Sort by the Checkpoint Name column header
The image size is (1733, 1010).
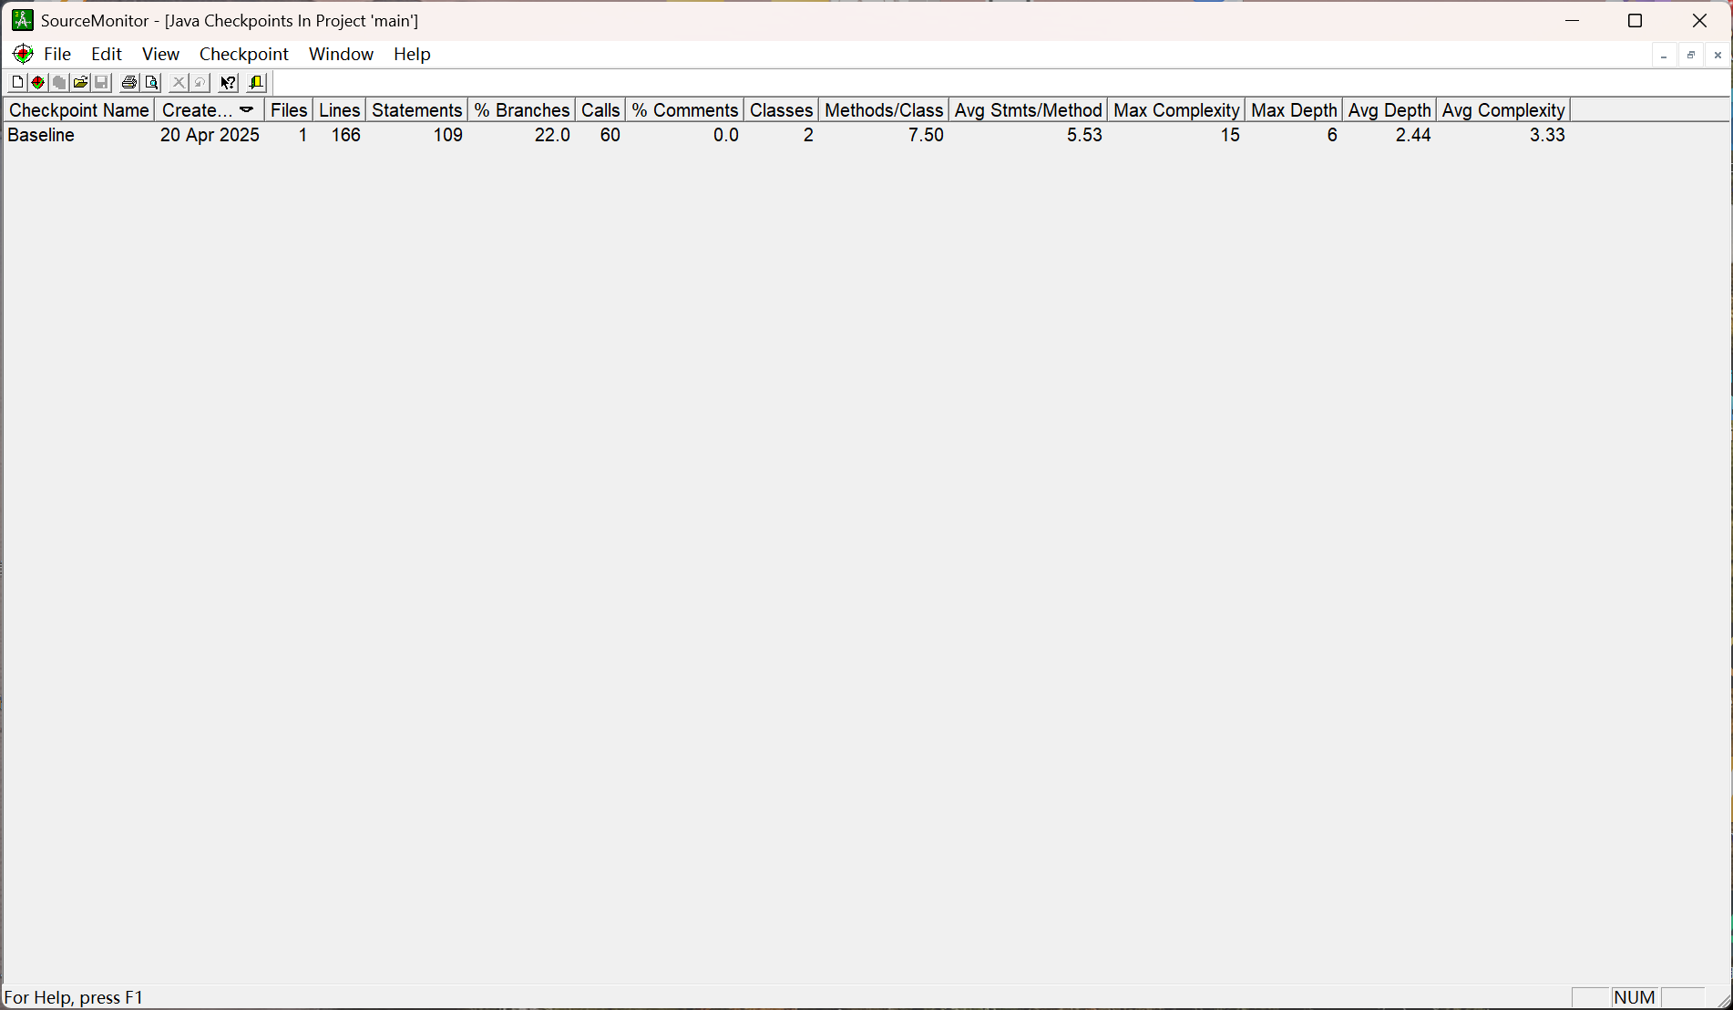coord(79,110)
